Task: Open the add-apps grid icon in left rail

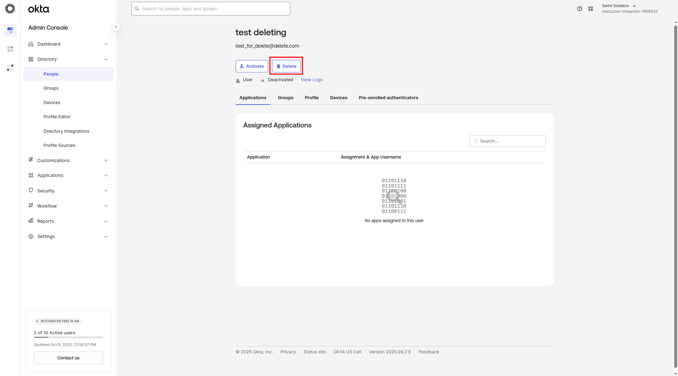Action: point(10,49)
